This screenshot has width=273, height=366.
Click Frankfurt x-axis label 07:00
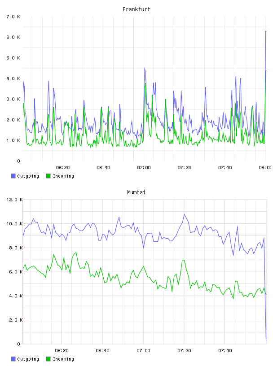tap(144, 168)
